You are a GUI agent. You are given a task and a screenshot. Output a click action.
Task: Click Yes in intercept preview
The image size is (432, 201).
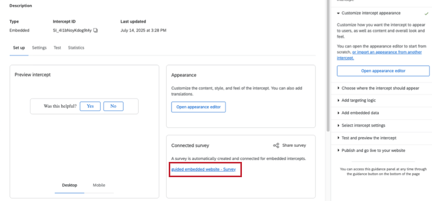90,106
